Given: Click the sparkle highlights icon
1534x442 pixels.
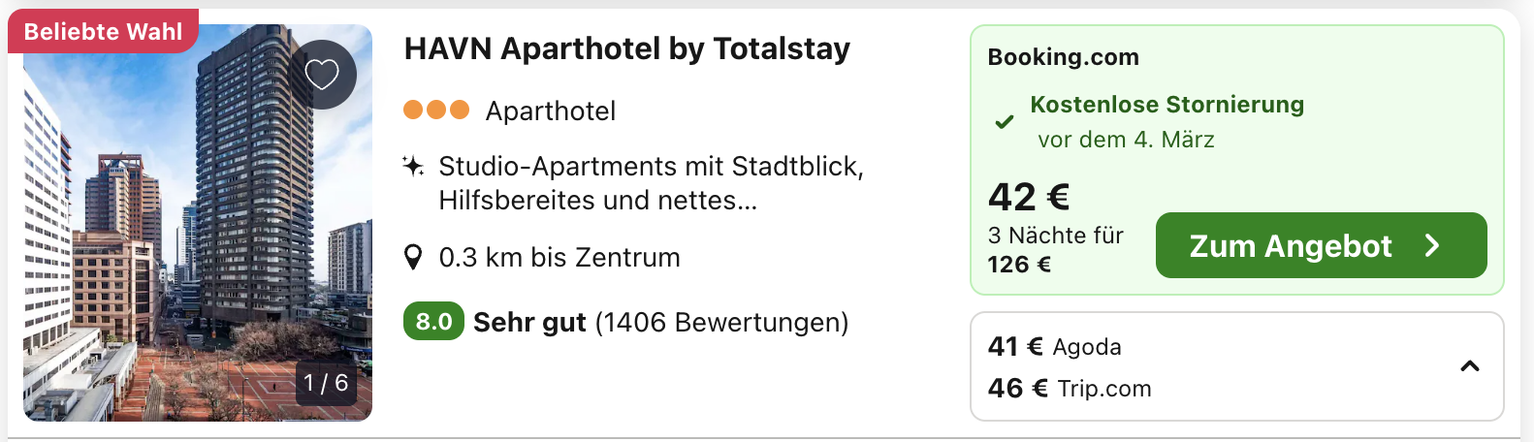Looking at the screenshot, I should 413,167.
